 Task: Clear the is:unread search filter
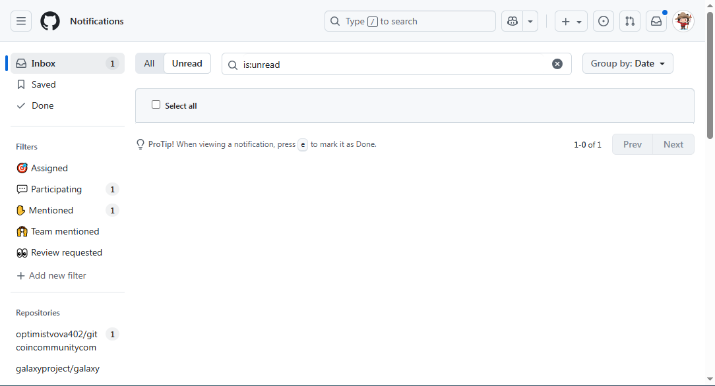557,64
